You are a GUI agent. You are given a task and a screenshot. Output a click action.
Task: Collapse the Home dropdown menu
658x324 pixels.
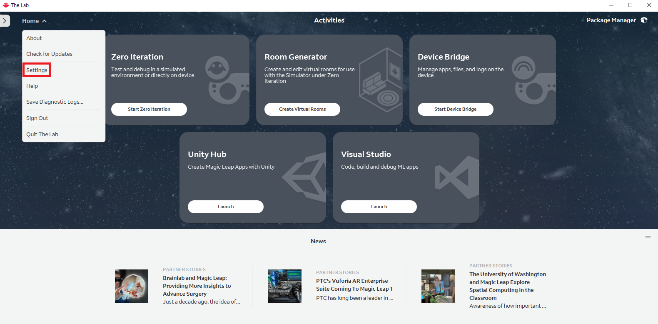(35, 21)
